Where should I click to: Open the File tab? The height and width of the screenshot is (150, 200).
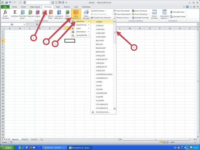tap(5, 7)
